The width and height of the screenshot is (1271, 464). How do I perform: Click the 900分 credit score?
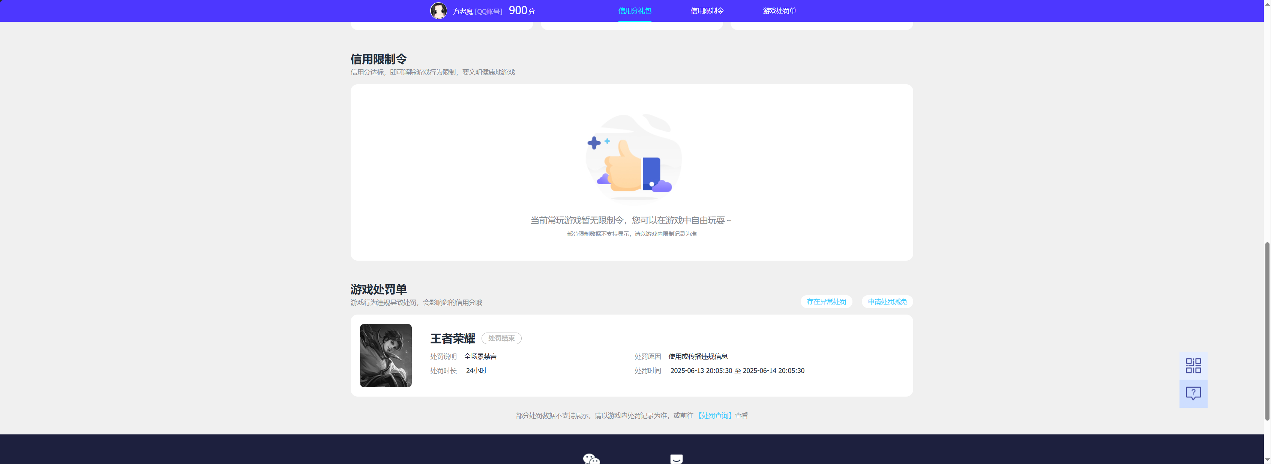pos(522,10)
